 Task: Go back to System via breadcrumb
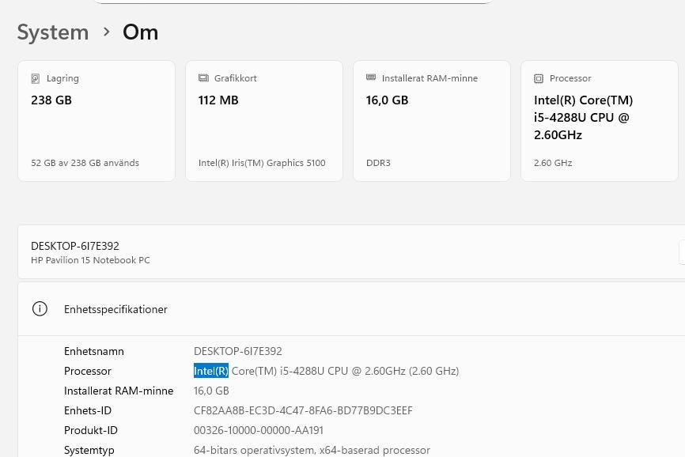[x=53, y=32]
